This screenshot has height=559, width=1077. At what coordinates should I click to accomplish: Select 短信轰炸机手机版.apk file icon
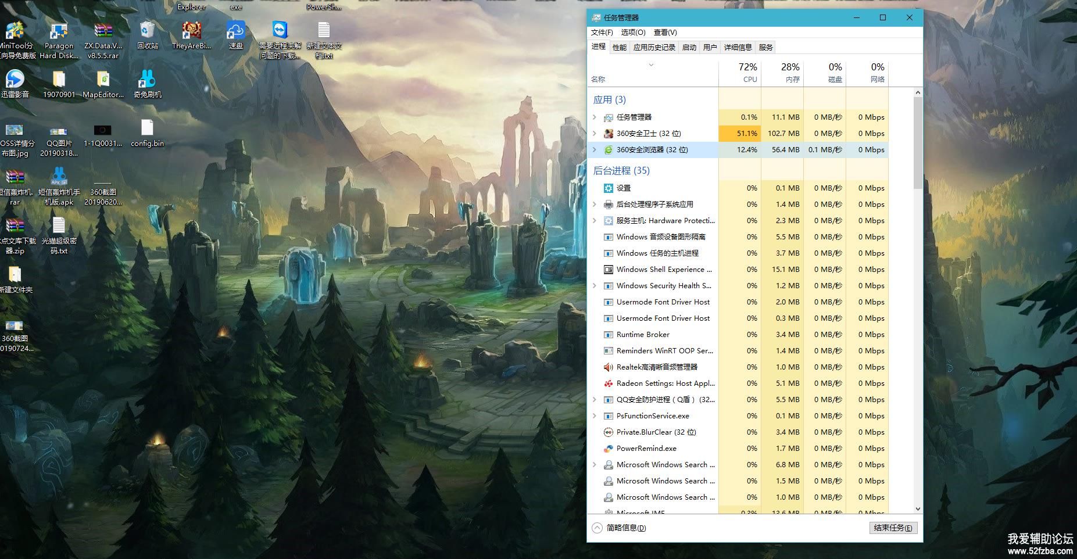pyautogui.click(x=59, y=187)
